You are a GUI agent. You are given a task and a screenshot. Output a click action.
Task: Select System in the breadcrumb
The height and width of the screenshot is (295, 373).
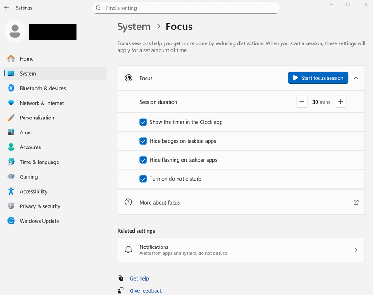133,27
